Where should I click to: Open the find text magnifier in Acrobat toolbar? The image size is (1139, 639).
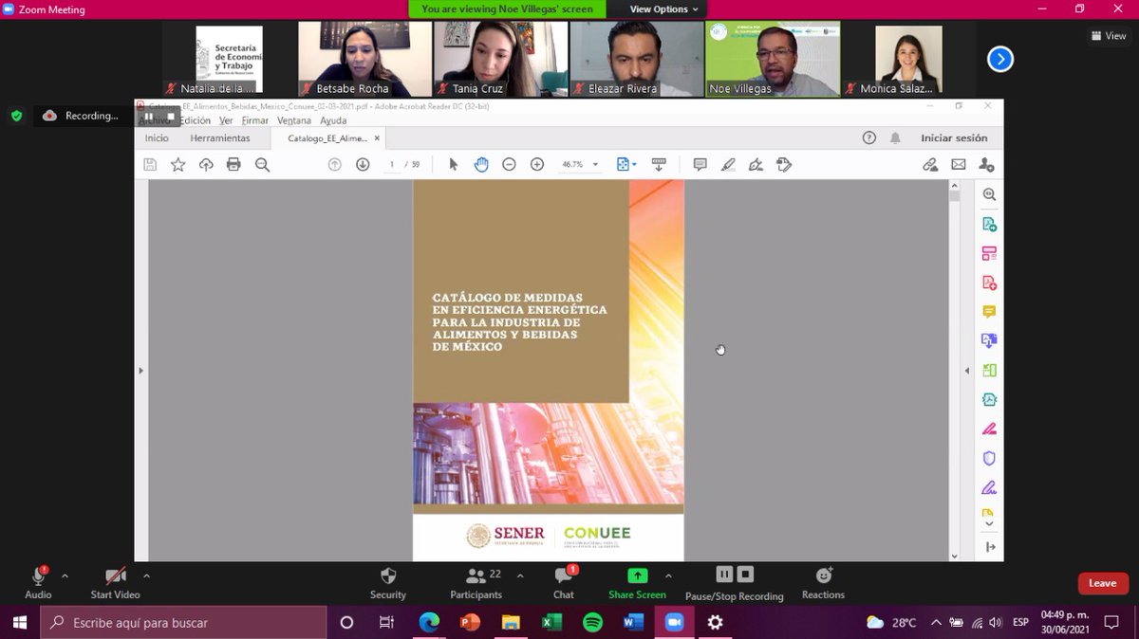click(263, 164)
